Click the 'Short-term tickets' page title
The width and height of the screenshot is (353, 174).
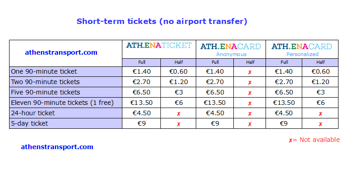tap(116, 22)
